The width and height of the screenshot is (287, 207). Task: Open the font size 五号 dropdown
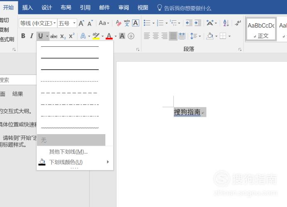tap(74, 23)
